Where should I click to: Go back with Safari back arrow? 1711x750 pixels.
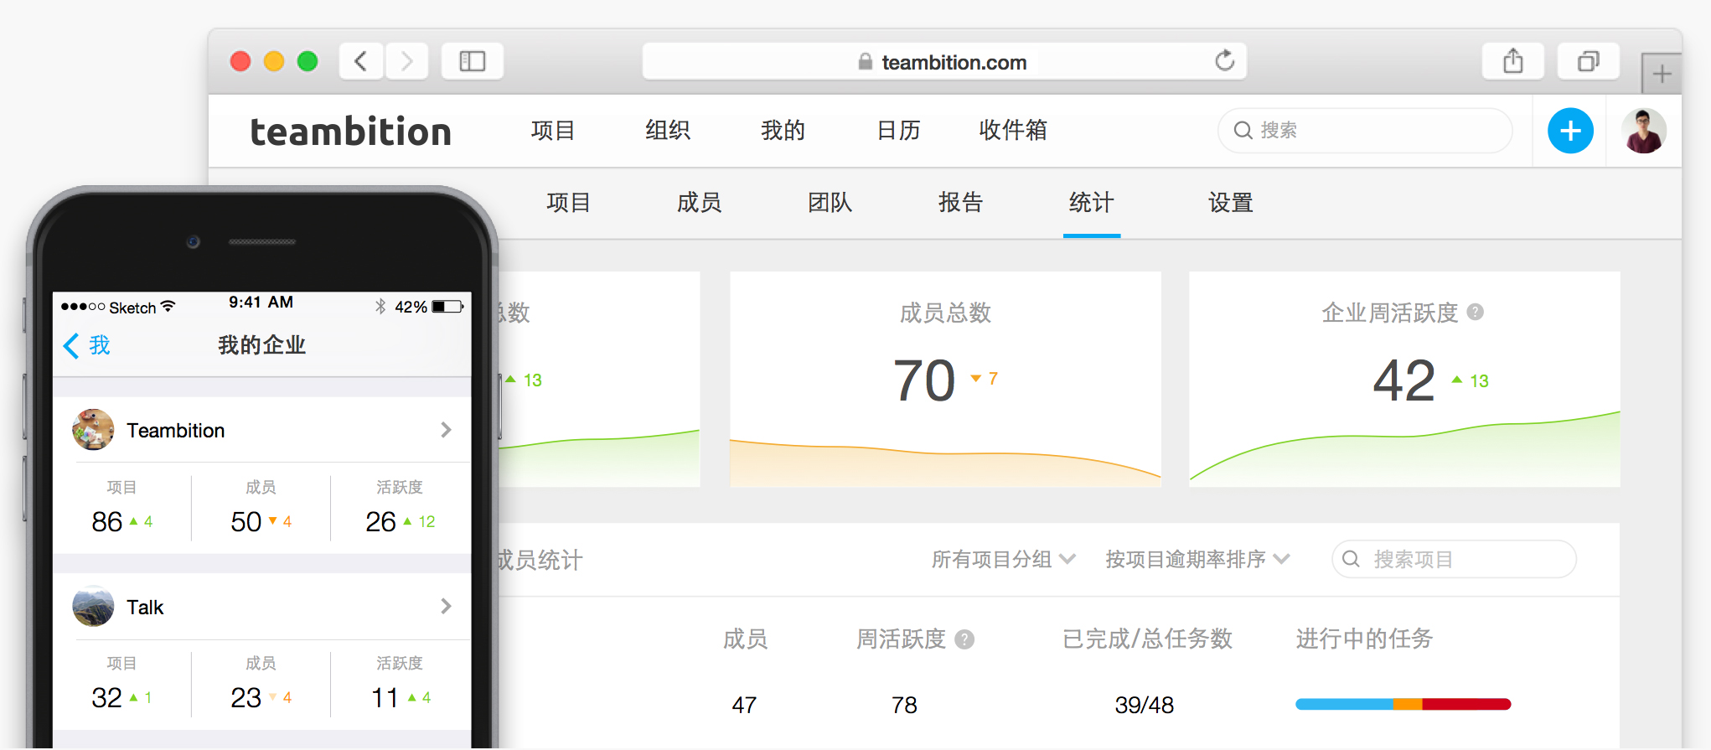(361, 61)
